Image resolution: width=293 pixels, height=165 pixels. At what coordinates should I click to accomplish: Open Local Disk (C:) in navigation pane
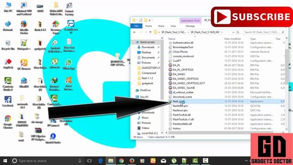tap(150, 133)
